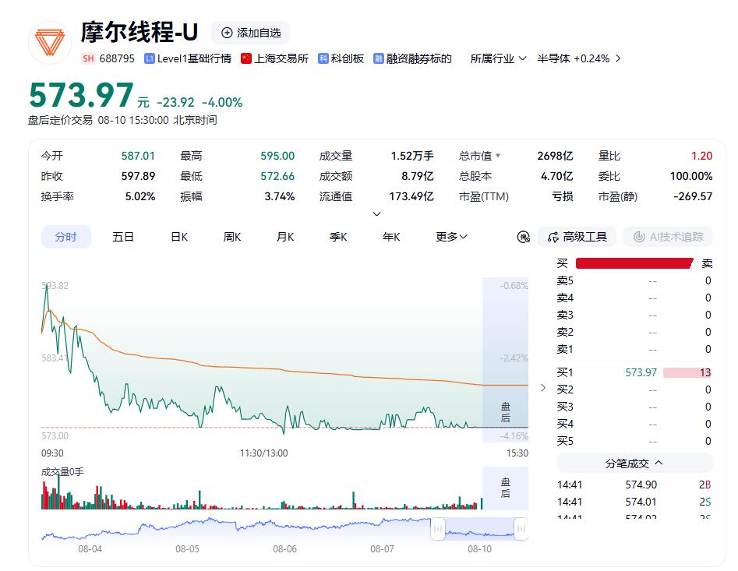Screen dimensions: 738x571
Task: Click stock code 688795
Action: tap(117, 58)
